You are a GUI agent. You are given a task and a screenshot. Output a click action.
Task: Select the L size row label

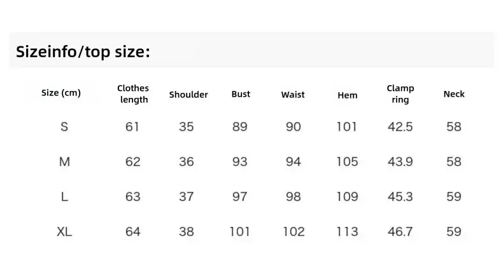[x=64, y=196]
